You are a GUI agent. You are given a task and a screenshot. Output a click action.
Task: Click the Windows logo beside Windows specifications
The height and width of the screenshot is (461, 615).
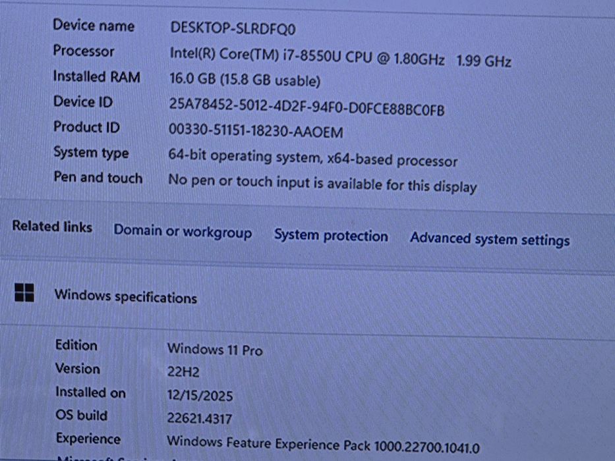pyautogui.click(x=24, y=292)
